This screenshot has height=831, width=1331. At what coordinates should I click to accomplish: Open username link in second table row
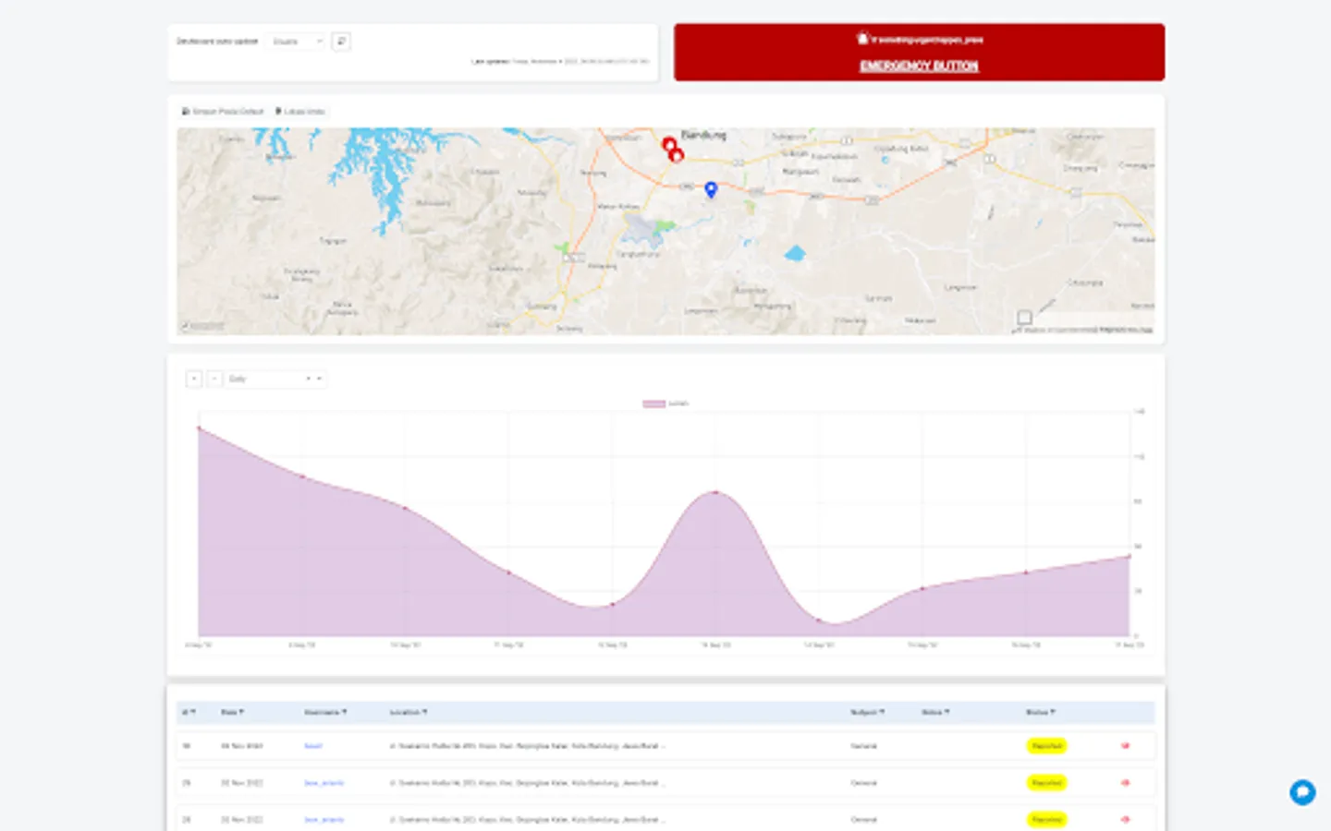point(324,783)
